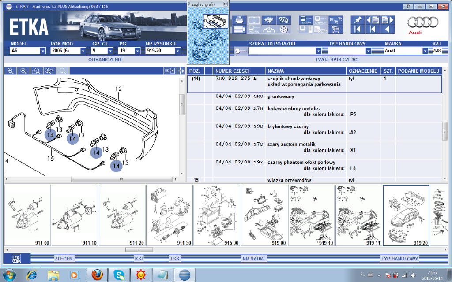This screenshot has height=282, width=452.
Task: Click the Windows Start button
Action: tap(9, 275)
